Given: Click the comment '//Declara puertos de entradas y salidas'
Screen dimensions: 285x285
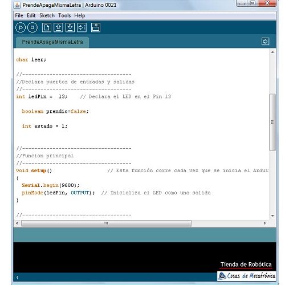Looking at the screenshot, I should tap(75, 82).
